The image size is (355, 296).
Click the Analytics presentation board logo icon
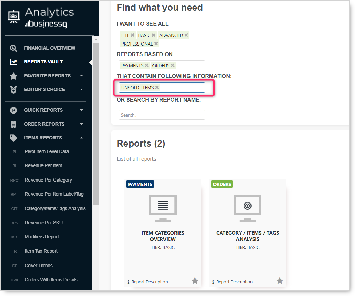tap(14, 17)
